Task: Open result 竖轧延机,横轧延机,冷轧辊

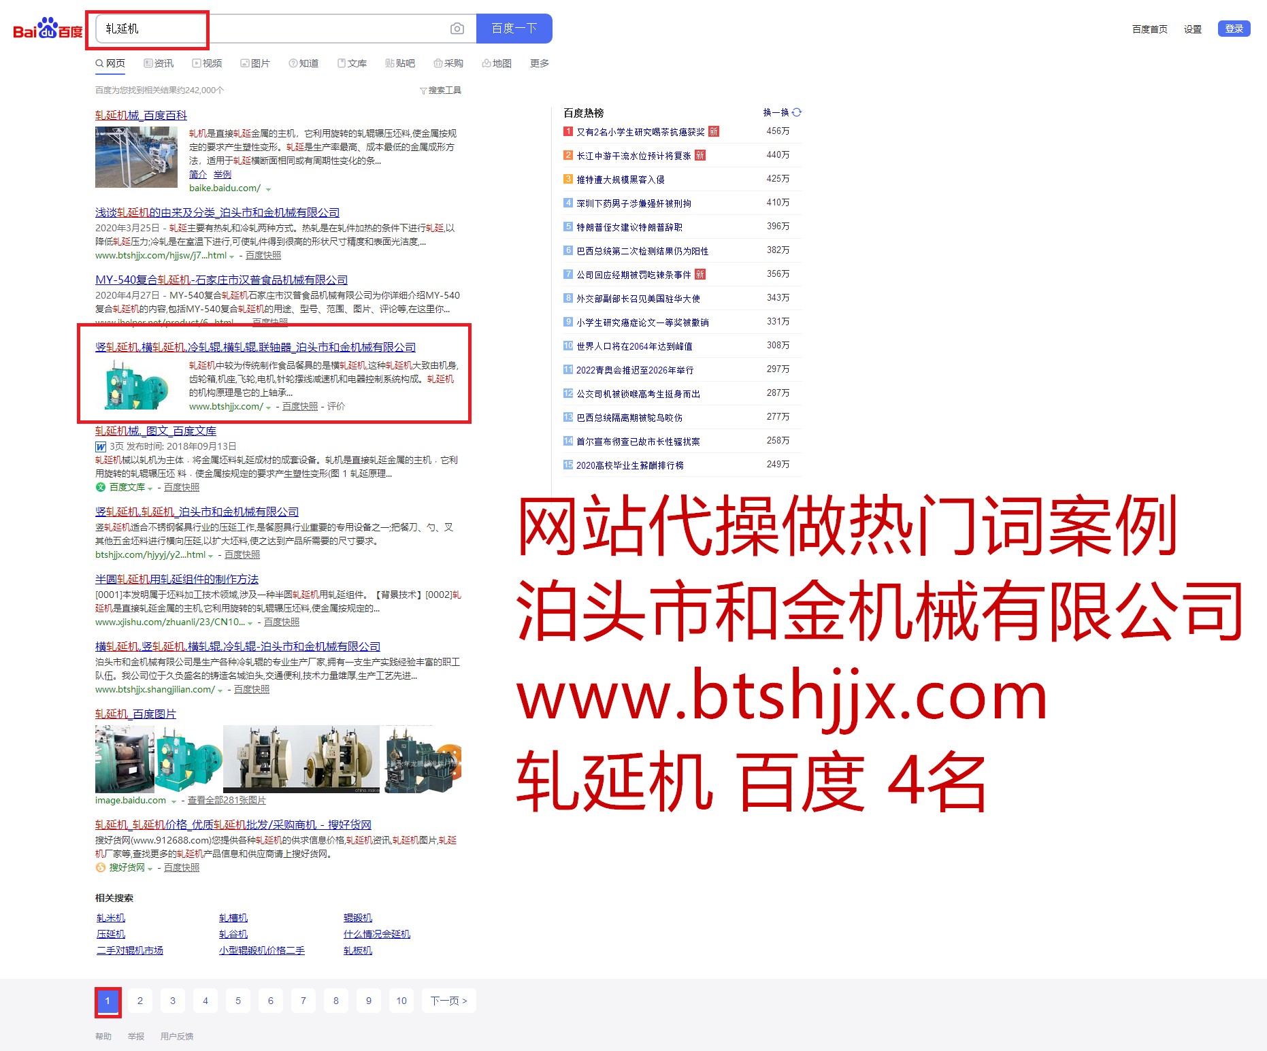Action: pyautogui.click(x=255, y=347)
